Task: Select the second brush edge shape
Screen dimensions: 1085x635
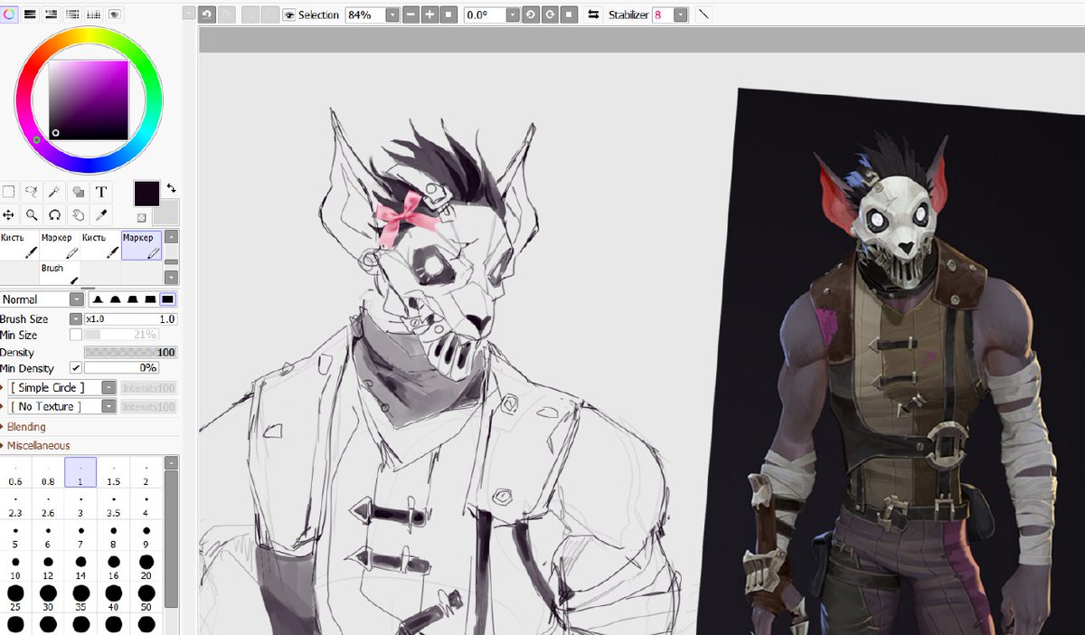Action: (x=115, y=299)
